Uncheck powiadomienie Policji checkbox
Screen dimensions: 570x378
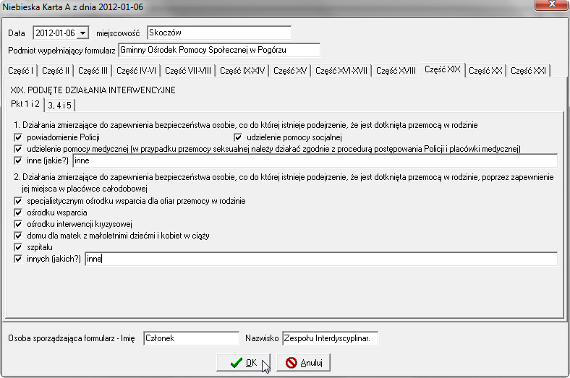coord(18,137)
